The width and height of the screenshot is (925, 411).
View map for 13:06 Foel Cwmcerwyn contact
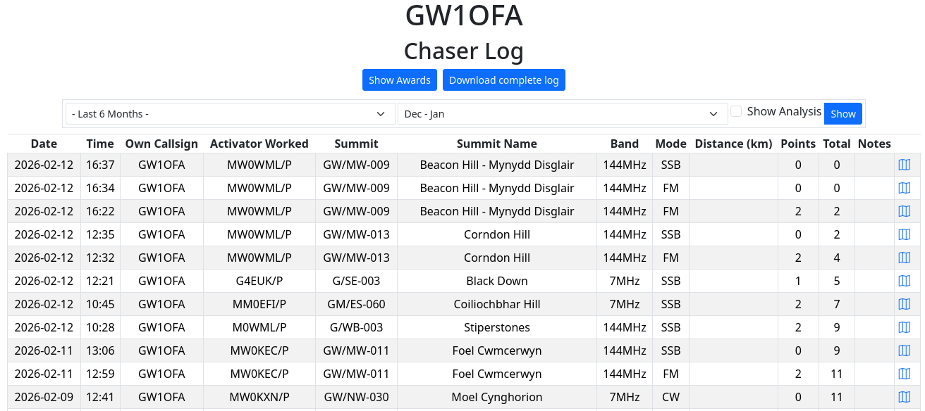coord(904,350)
